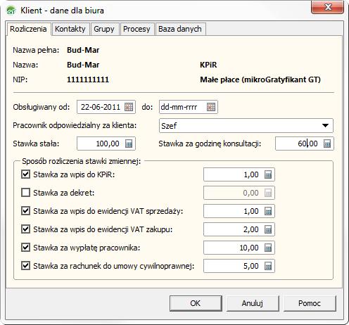Toggle Stawka za rachunek do umowy cywilnoprawnej
Image resolution: width=349 pixels, height=325 pixels.
click(25, 266)
